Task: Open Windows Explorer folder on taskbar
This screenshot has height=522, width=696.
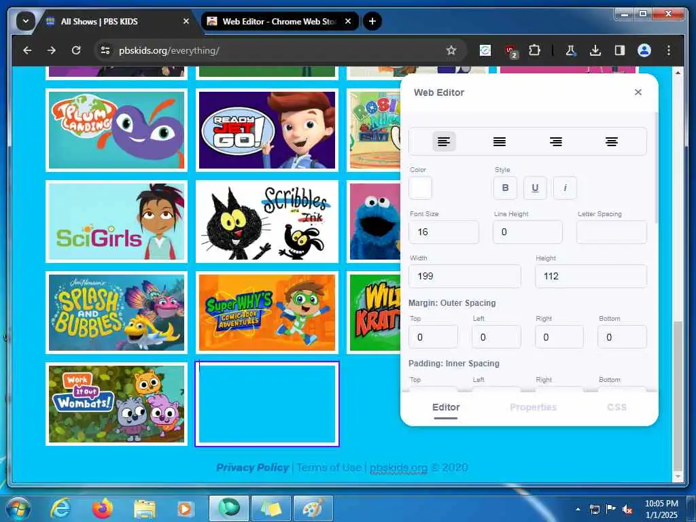Action: pos(145,508)
